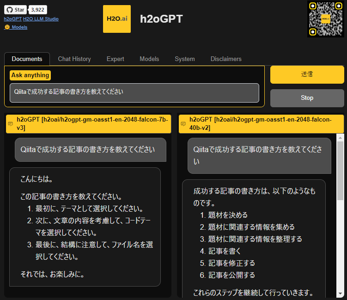Click the QR code image

pyautogui.click(x=326, y=19)
